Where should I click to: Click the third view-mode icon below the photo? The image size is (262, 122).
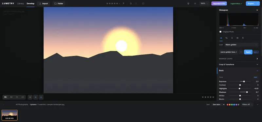click(41, 97)
